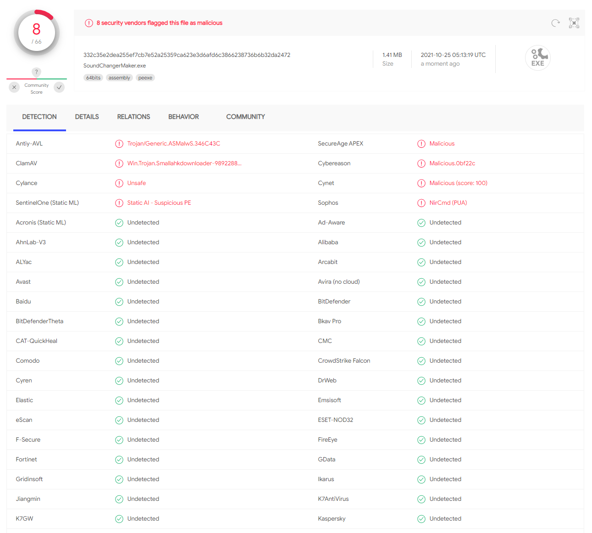592x533 pixels.
Task: Click the CAT-QuickHeal vendor name
Action: click(37, 341)
